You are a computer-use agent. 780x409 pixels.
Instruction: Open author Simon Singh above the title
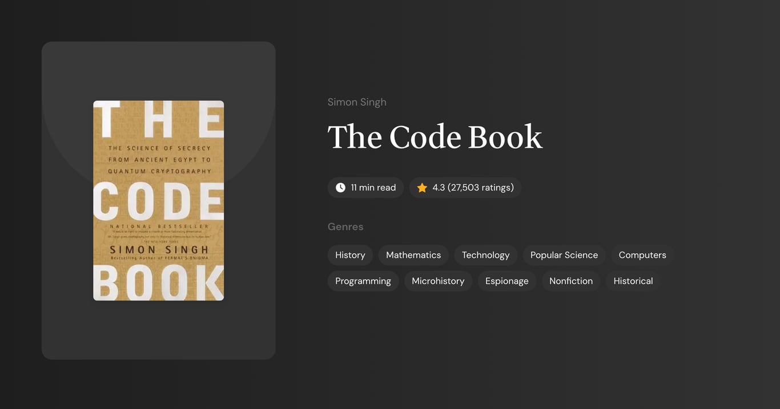click(x=357, y=102)
